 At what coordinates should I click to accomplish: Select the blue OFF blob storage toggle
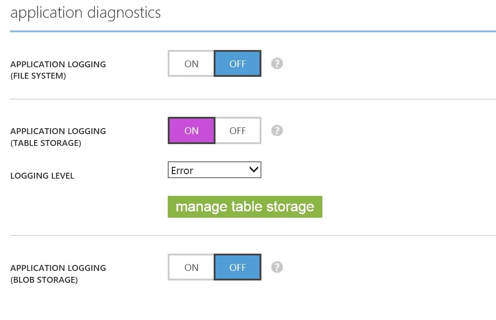tap(238, 267)
